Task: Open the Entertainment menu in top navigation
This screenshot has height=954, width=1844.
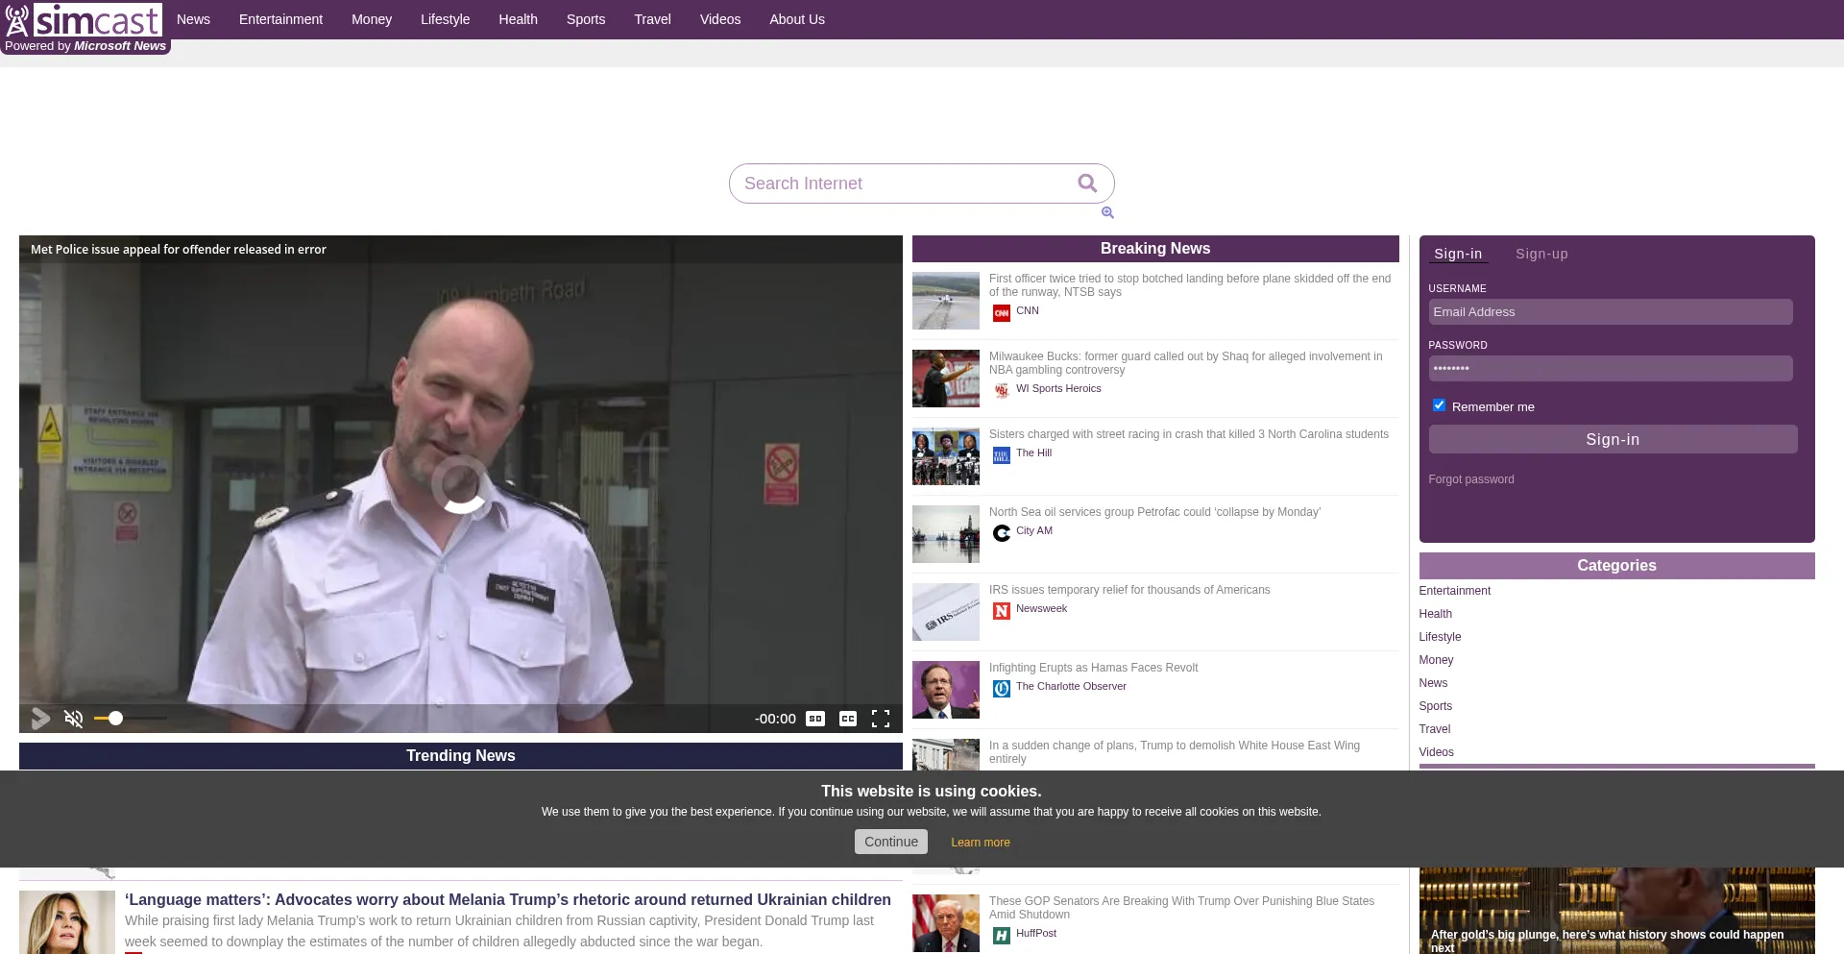Action: tap(280, 19)
